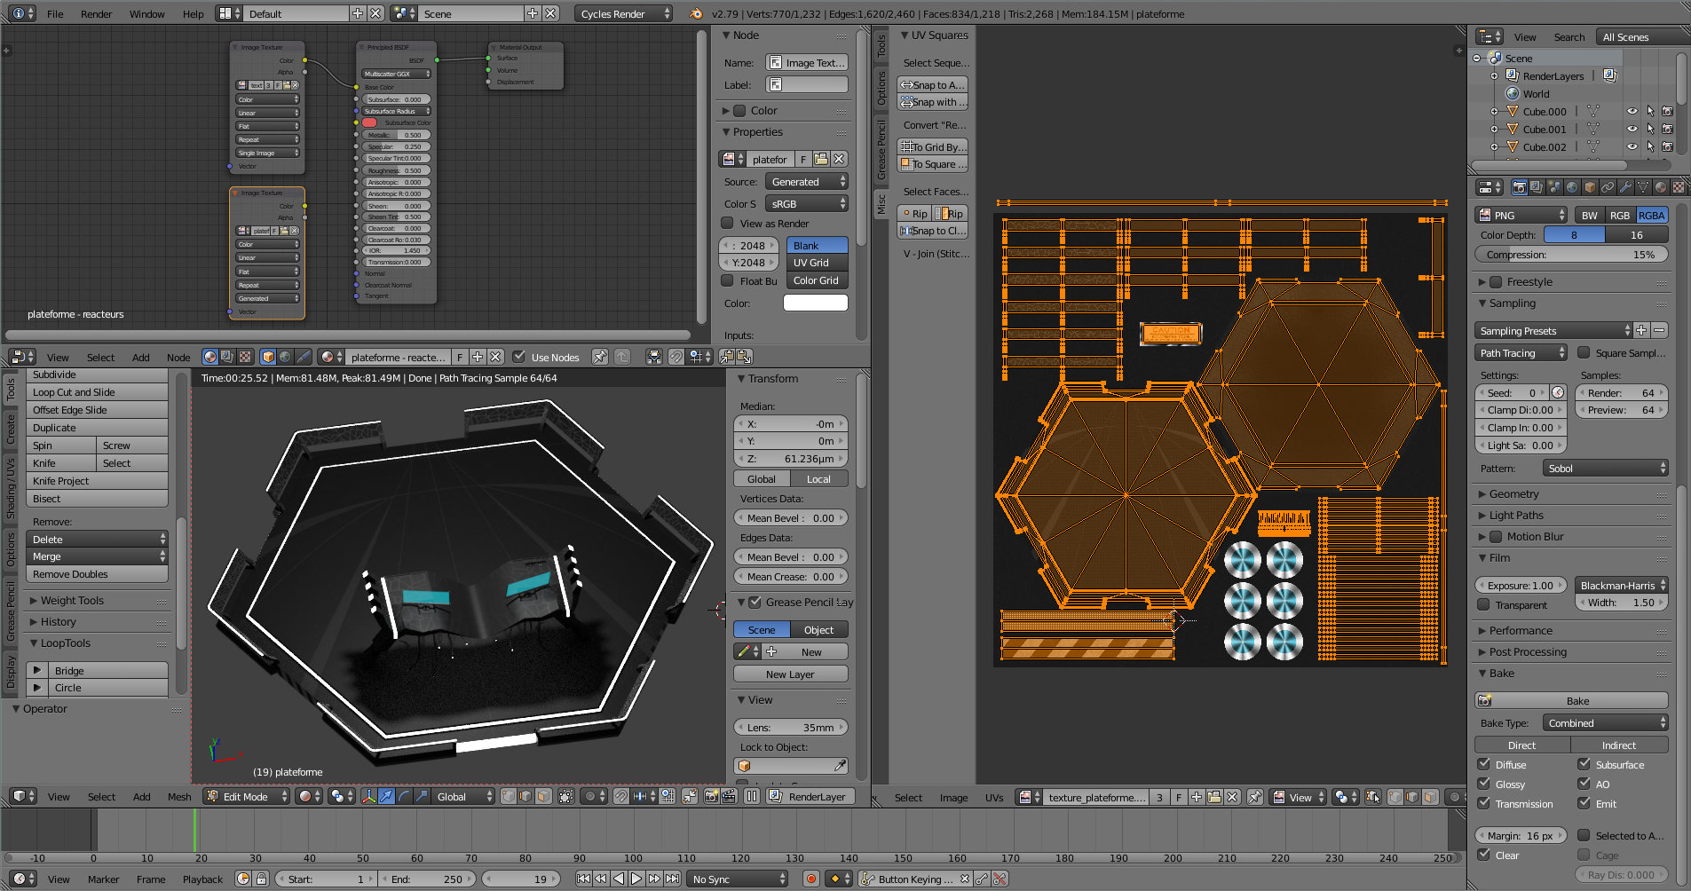The image size is (1691, 891).
Task: Open the Bake Type Combined dropdown
Action: pyautogui.click(x=1605, y=723)
